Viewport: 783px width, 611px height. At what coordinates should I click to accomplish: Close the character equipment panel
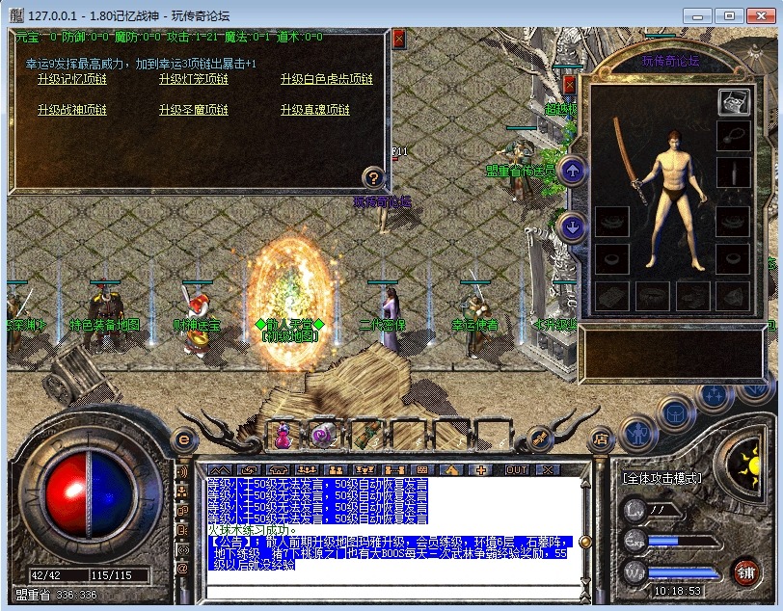tap(569, 85)
